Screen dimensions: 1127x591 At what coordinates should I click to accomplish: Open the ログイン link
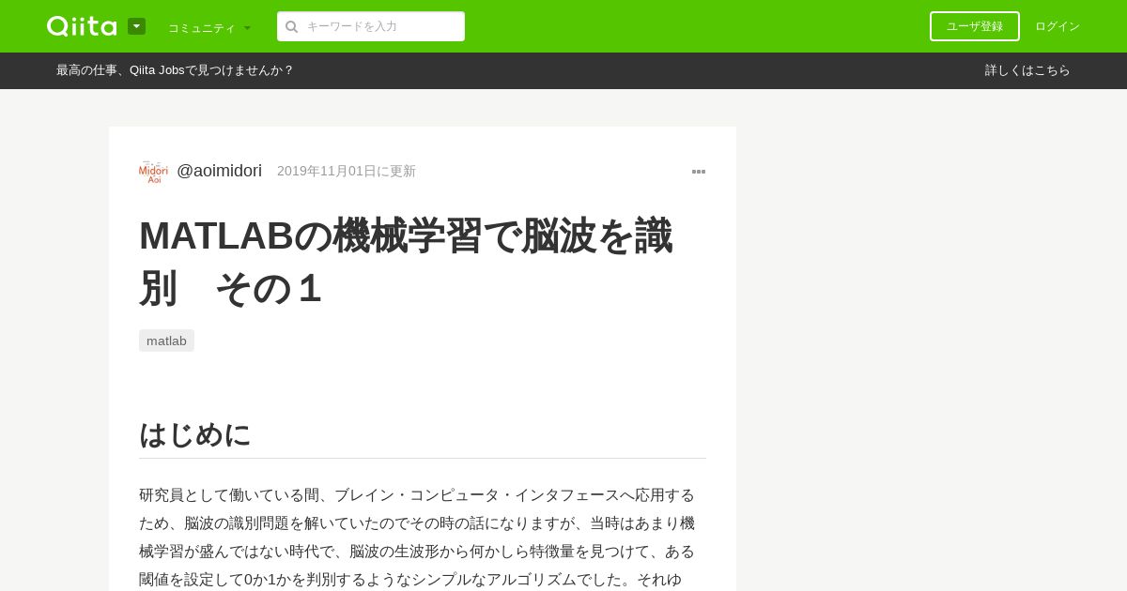pos(1058,26)
